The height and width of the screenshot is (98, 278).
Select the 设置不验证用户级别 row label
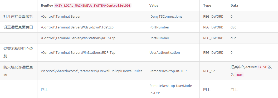pos(18,53)
